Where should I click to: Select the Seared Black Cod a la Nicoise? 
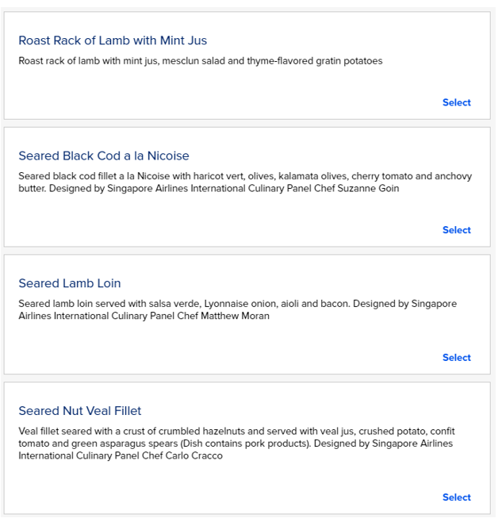[x=456, y=230]
